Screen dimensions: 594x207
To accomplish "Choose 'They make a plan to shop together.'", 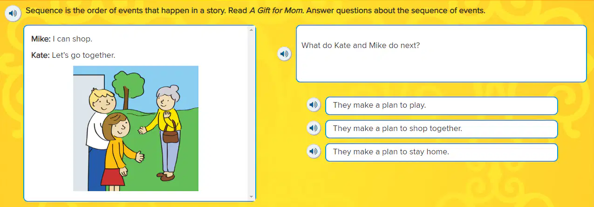I will coord(441,129).
